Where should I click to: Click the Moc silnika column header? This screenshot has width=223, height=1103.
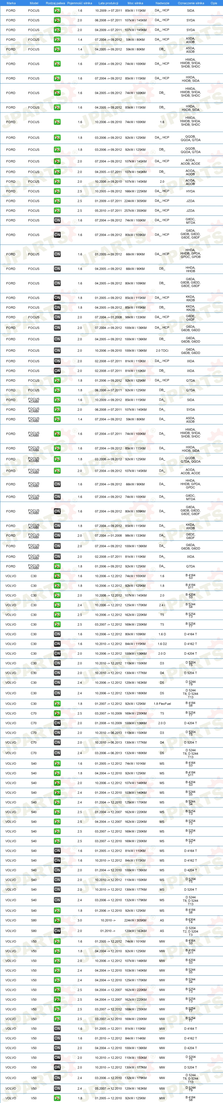pyautogui.click(x=135, y=3)
